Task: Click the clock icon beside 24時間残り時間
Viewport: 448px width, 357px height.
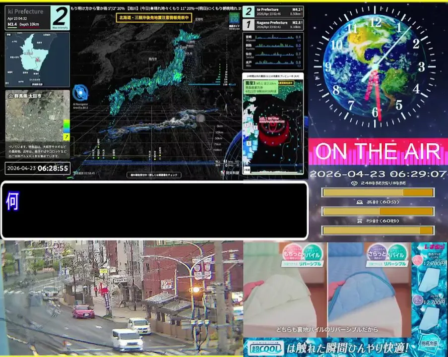Action: click(x=354, y=183)
